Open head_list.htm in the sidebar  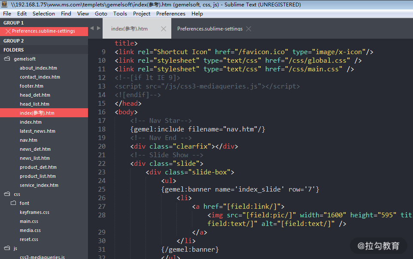34,104
